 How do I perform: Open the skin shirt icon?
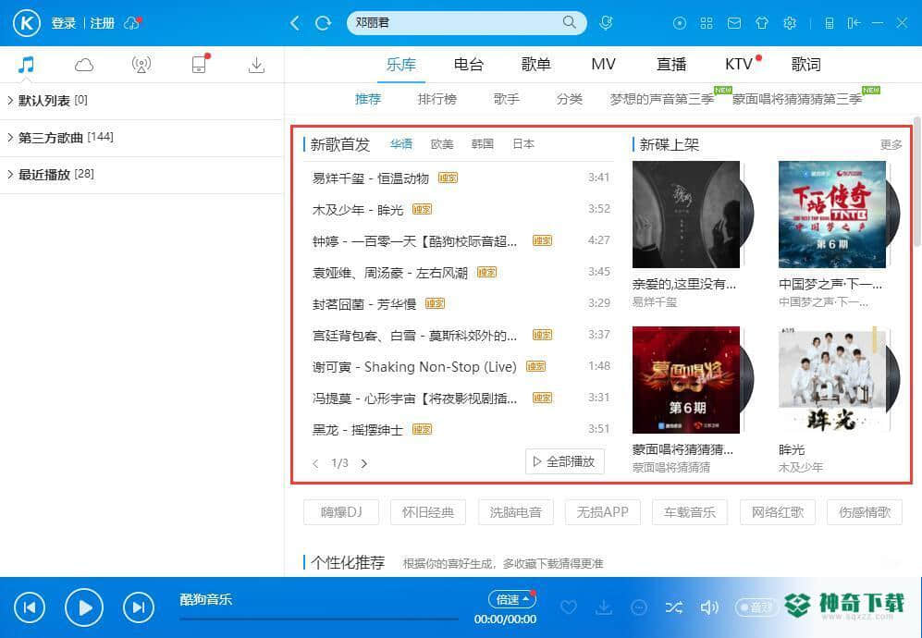pos(762,23)
